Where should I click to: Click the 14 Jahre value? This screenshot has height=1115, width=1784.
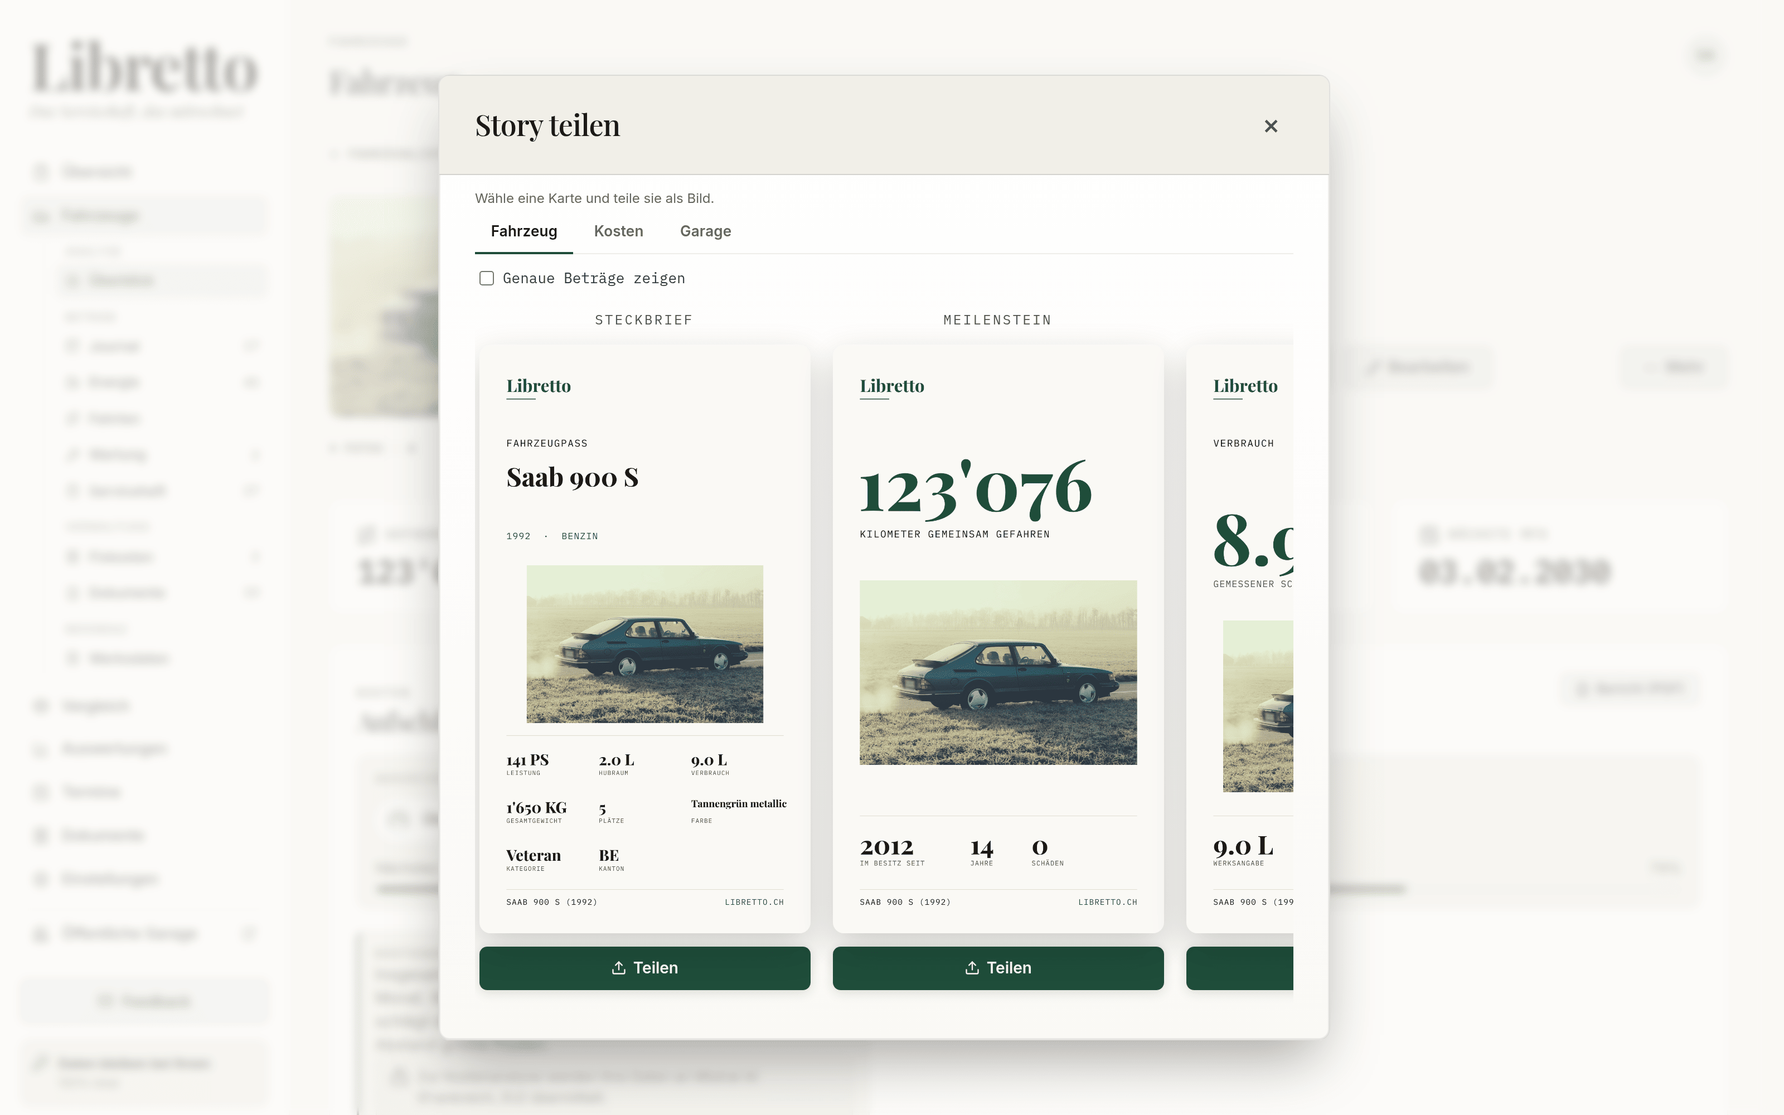coord(981,847)
